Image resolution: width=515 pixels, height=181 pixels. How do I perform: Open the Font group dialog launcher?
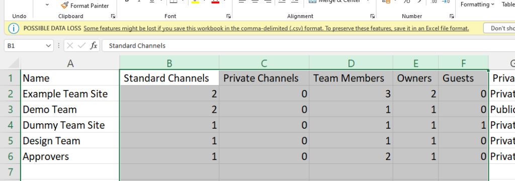[228, 16]
